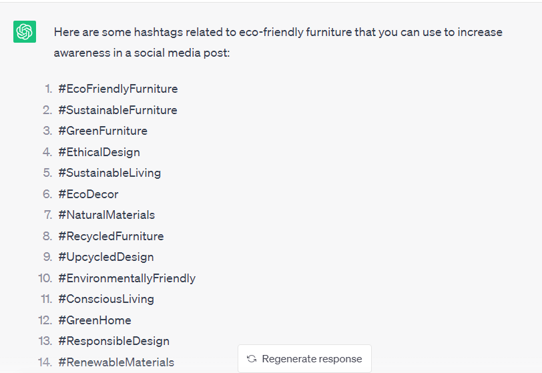Click the #SustainableLiving entry

click(109, 173)
